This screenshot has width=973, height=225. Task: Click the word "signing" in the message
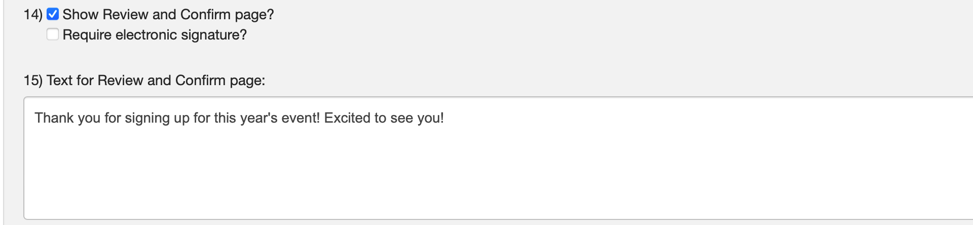coord(147,118)
